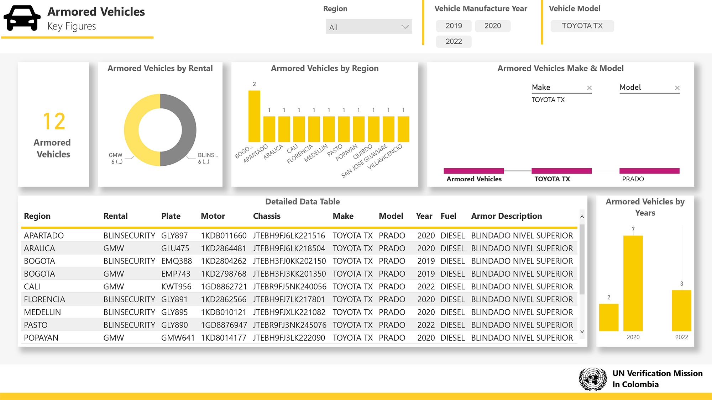
Task: Click the black car icon in header
Action: pos(22,18)
